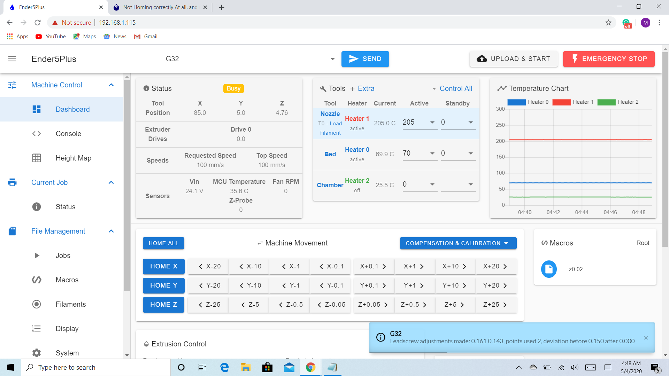Close the G32 notification
Image resolution: width=669 pixels, height=376 pixels.
(x=646, y=338)
